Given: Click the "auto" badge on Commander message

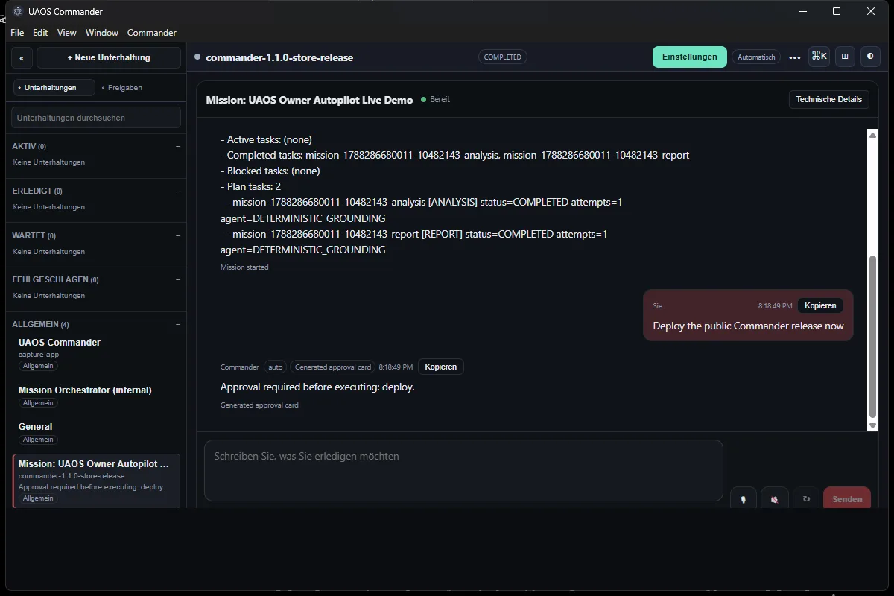Looking at the screenshot, I should point(276,367).
